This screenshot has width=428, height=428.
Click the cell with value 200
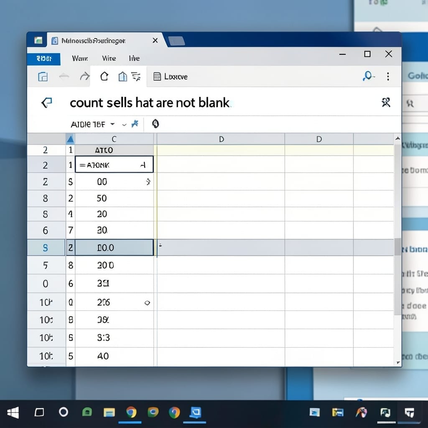pyautogui.click(x=114, y=265)
